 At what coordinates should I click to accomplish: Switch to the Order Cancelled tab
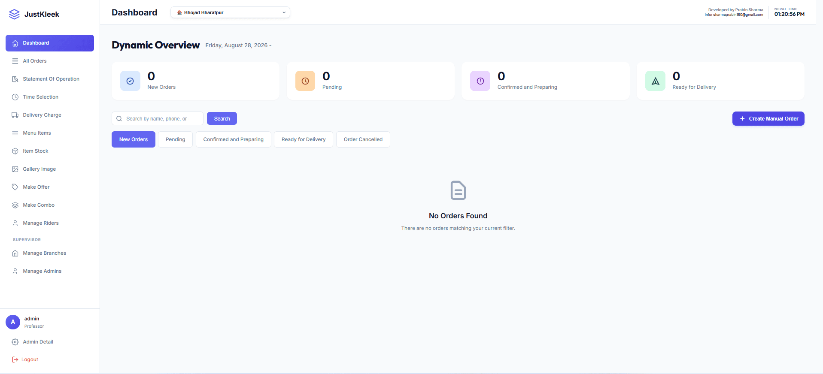click(x=363, y=139)
